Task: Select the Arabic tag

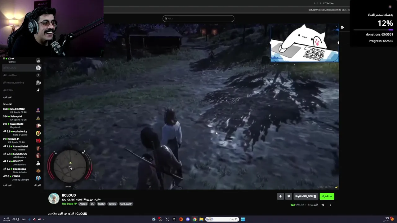Action: (83, 204)
